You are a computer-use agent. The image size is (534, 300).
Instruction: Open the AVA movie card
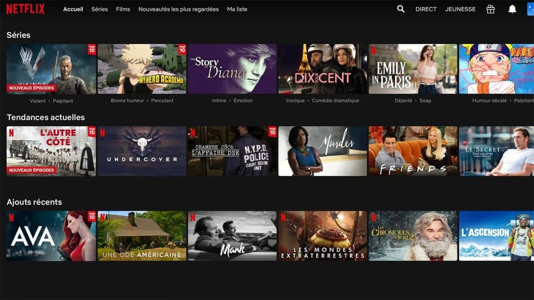(51, 236)
